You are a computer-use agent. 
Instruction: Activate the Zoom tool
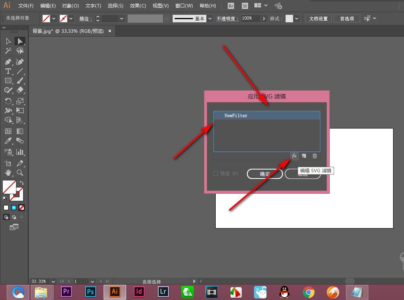[x=20, y=173]
